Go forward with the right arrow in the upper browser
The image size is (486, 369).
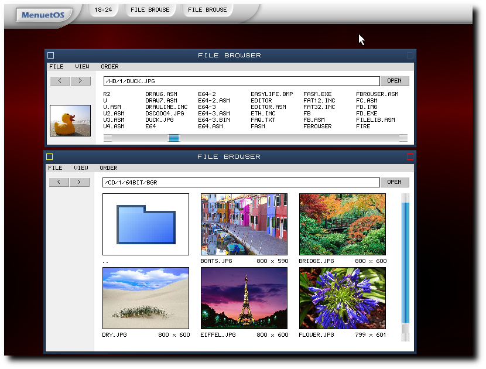pyautogui.click(x=81, y=81)
